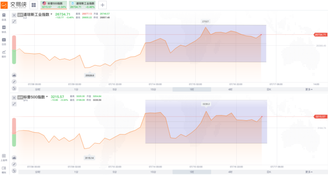Click the 25528.8 low marker label

pyautogui.click(x=90, y=76)
